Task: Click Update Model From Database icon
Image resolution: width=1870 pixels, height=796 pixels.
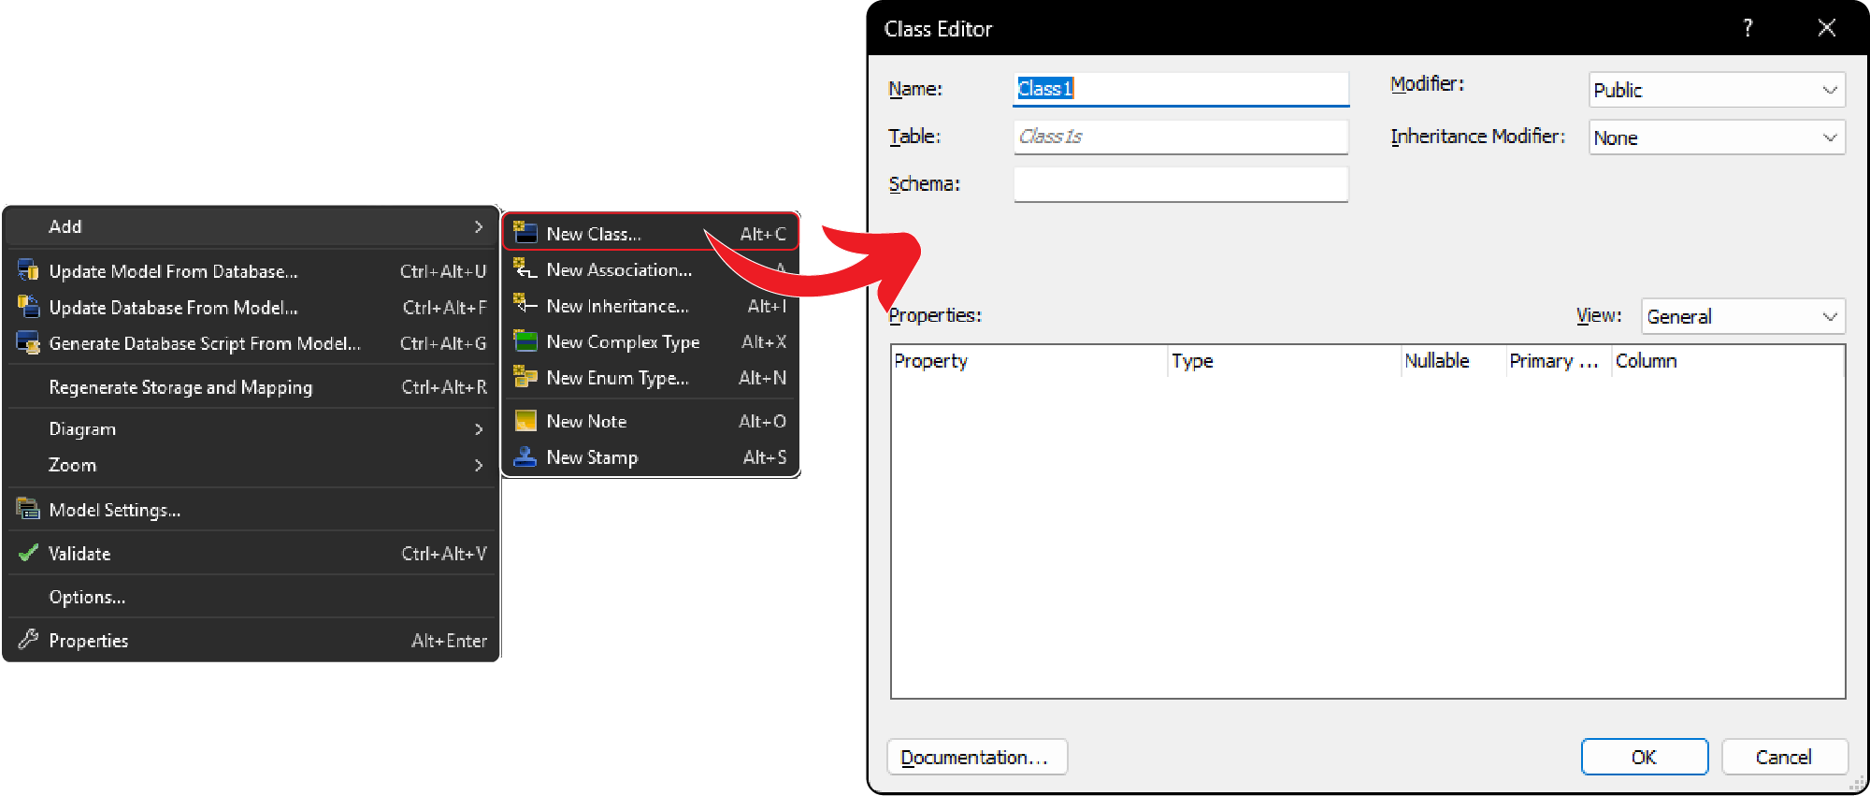Action: 28,270
